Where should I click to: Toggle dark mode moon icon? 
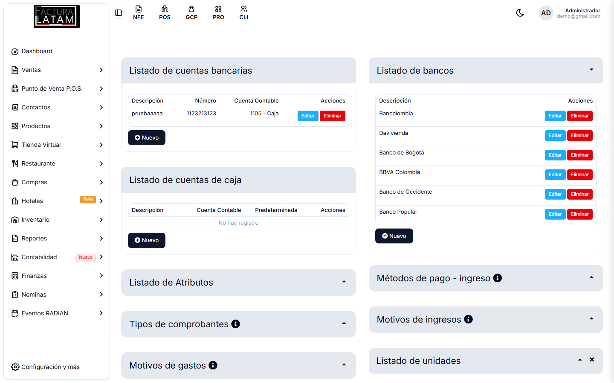pyautogui.click(x=520, y=13)
